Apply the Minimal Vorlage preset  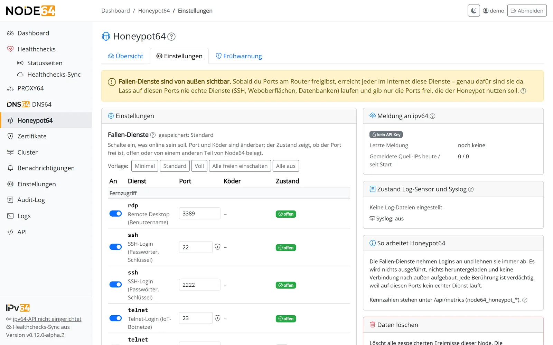coord(145,166)
